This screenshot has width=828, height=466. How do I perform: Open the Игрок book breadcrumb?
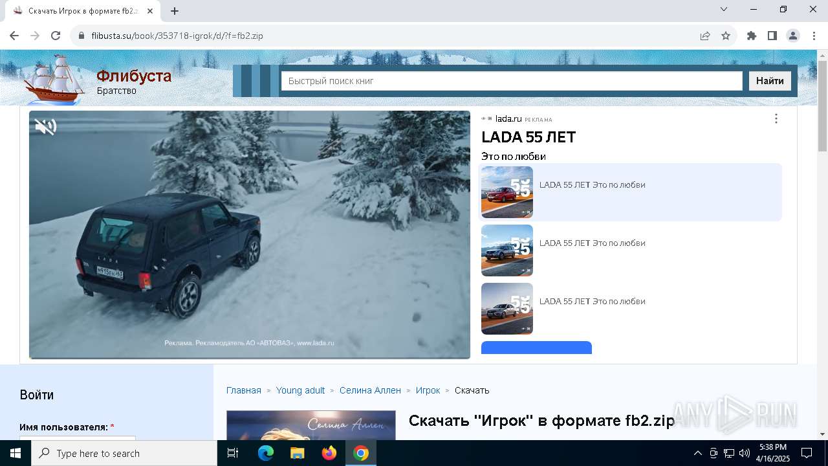pos(428,390)
